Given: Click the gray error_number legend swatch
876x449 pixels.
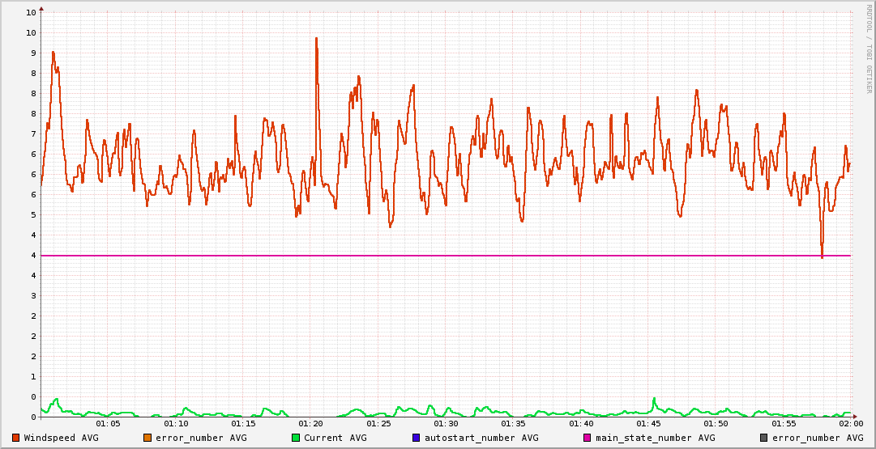Looking at the screenshot, I should click(763, 438).
